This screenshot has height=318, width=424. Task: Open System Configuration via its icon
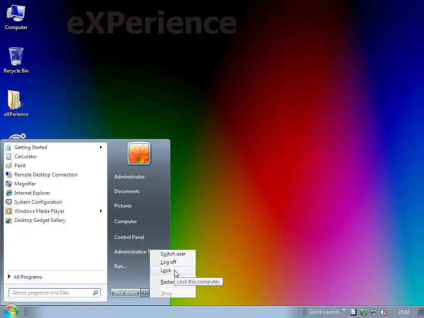click(x=8, y=202)
